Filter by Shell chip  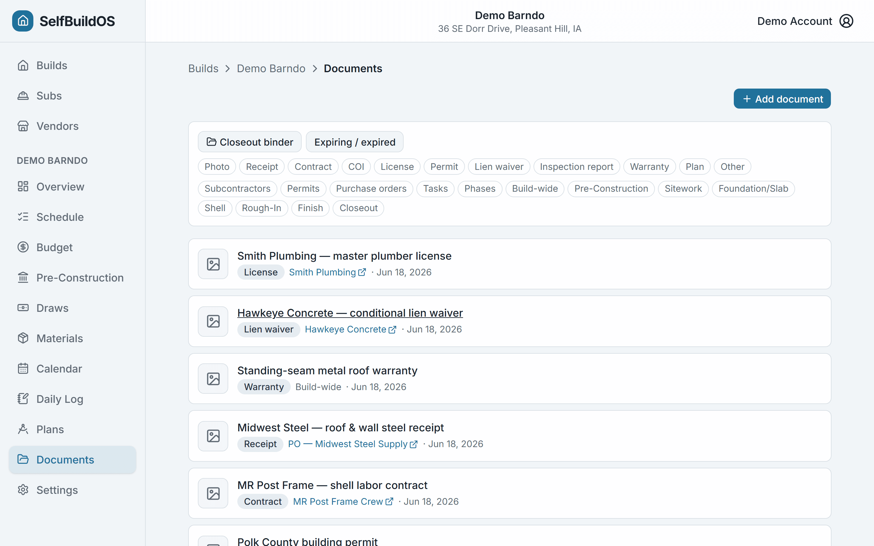(x=215, y=208)
